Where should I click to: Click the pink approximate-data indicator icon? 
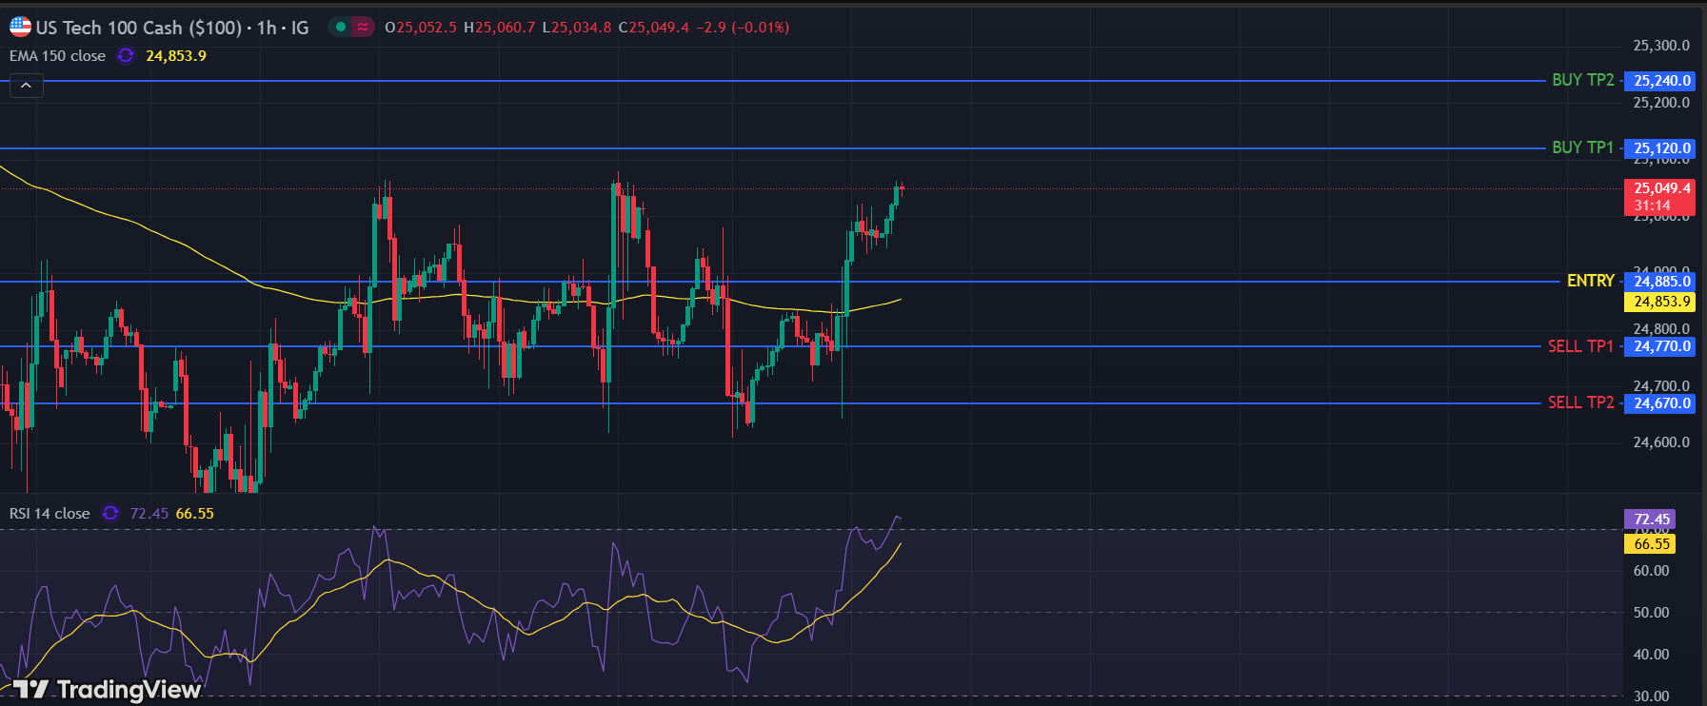[363, 27]
